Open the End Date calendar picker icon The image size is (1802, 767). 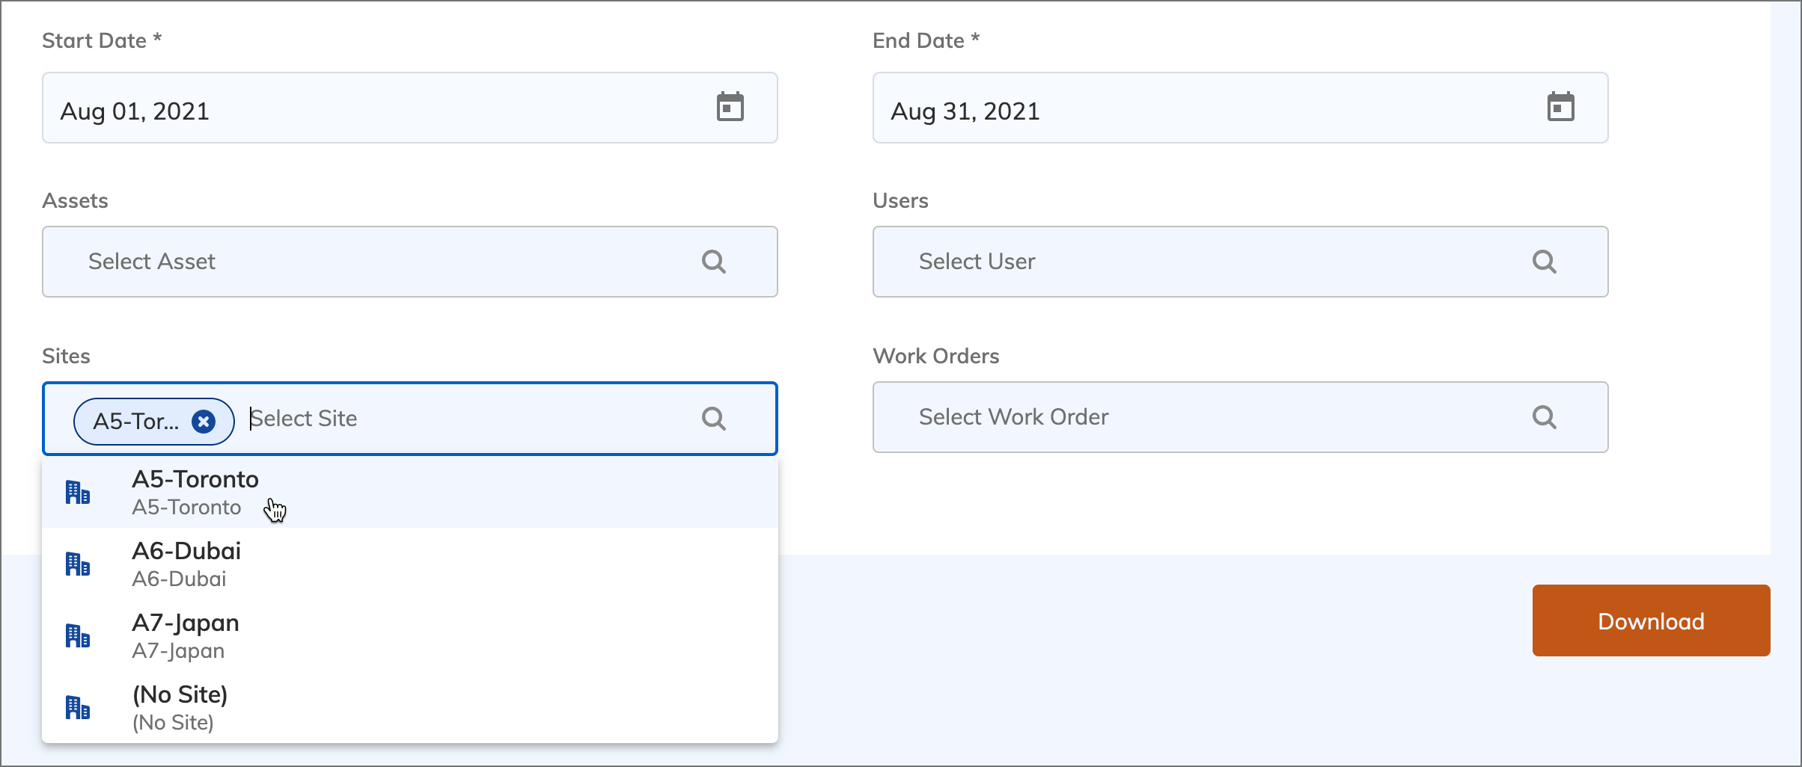(1560, 107)
